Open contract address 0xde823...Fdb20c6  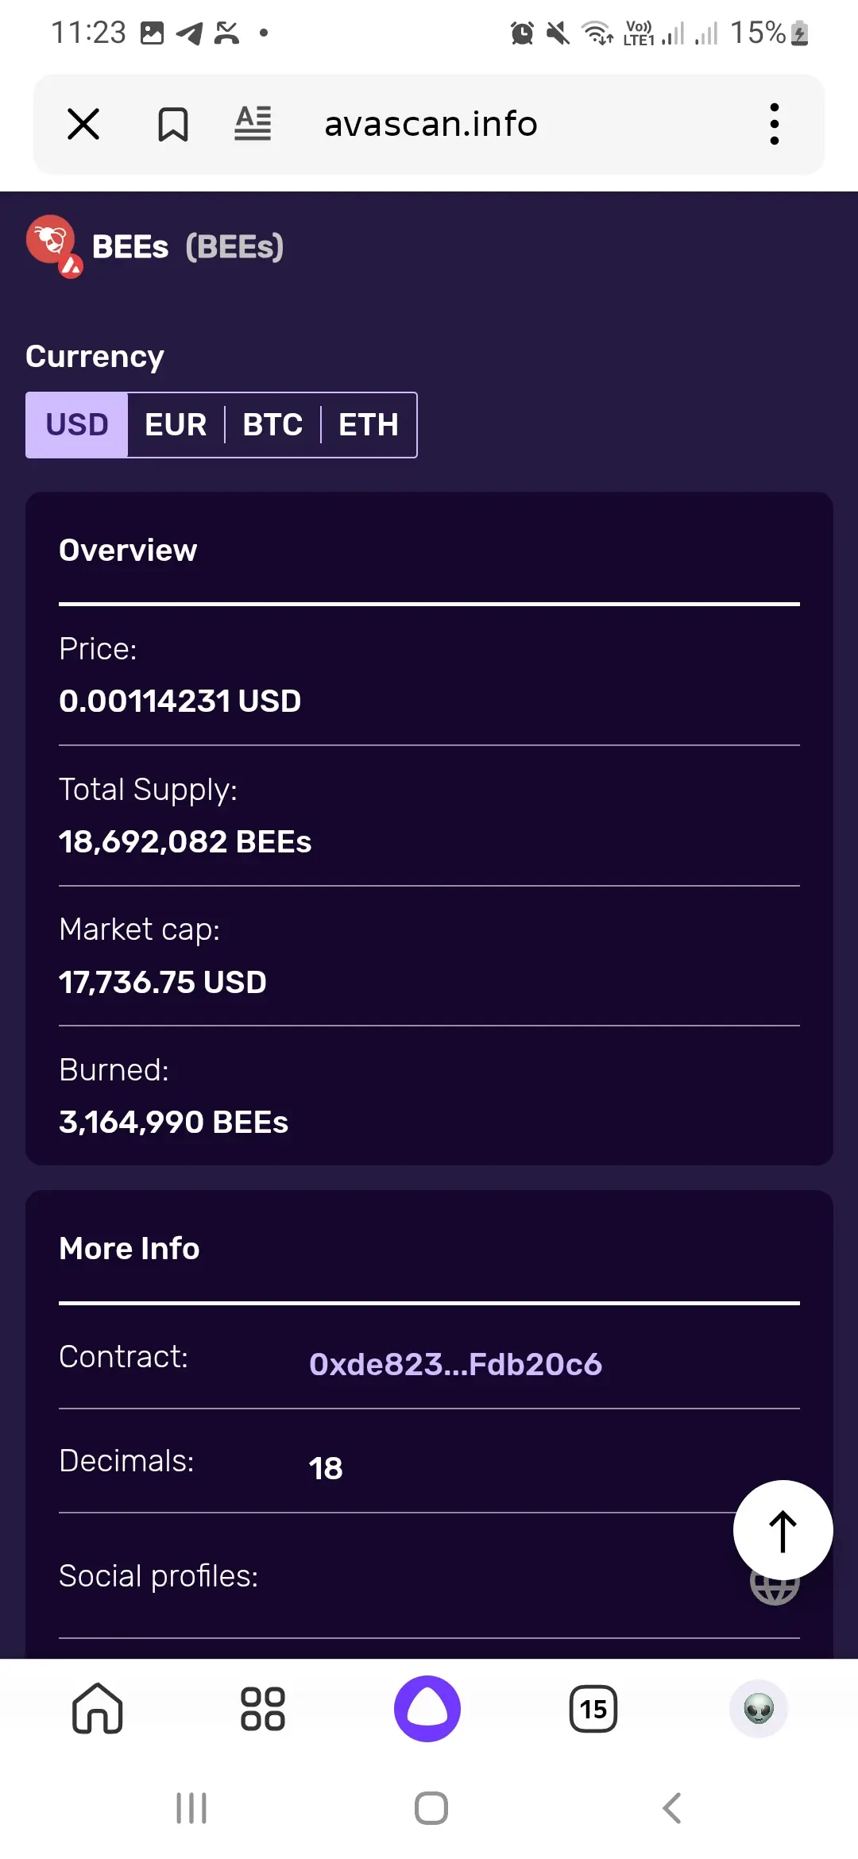click(455, 1364)
